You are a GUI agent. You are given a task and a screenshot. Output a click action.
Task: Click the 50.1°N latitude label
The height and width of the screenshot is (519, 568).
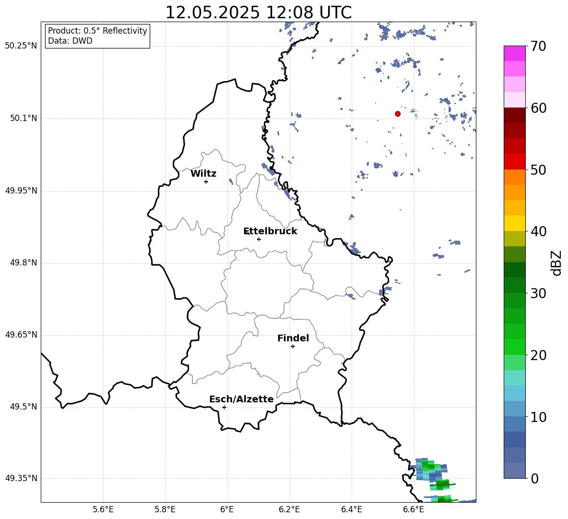pyautogui.click(x=24, y=119)
